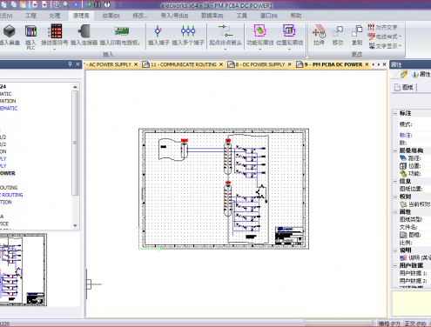The width and height of the screenshot is (431, 327).
Task: Open the Project ribbon tab
Action: click(30, 16)
